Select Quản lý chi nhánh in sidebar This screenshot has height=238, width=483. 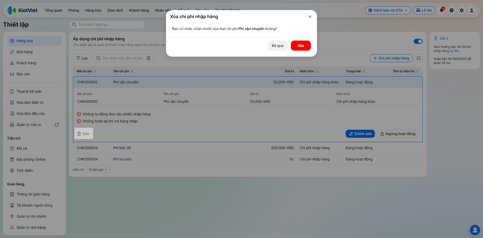[34, 216]
